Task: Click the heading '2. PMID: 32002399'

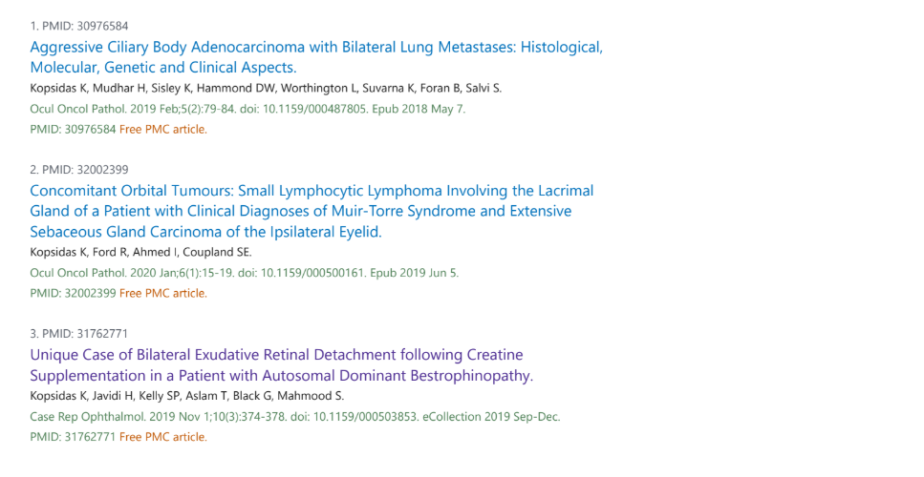Action: coord(79,170)
